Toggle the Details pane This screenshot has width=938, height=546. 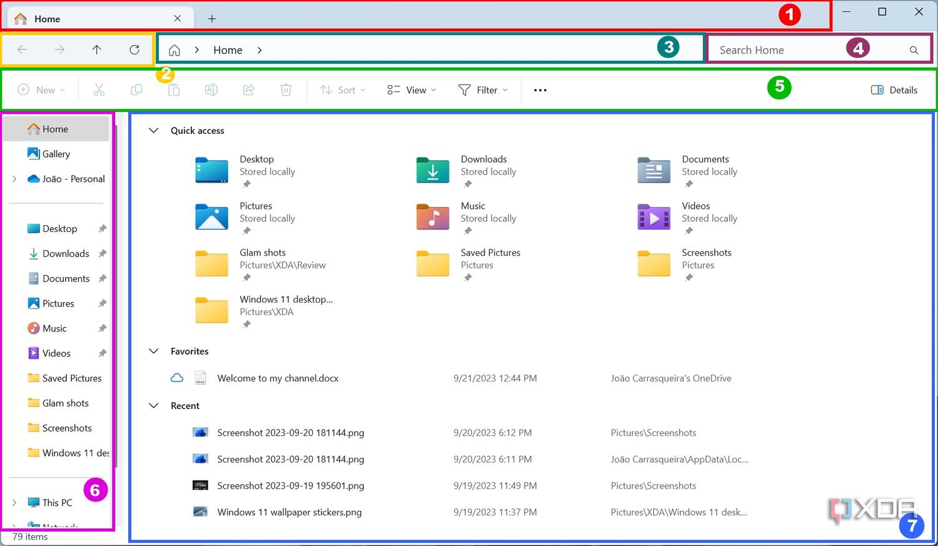[894, 89]
